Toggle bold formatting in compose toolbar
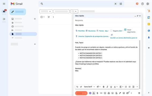The height and width of the screenshot is (96, 152). (x=103, y=87)
